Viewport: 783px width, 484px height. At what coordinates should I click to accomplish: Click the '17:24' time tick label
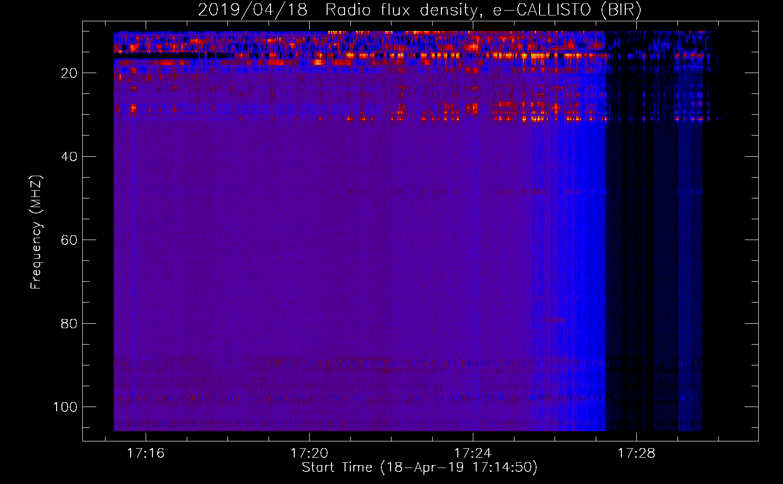[473, 454]
